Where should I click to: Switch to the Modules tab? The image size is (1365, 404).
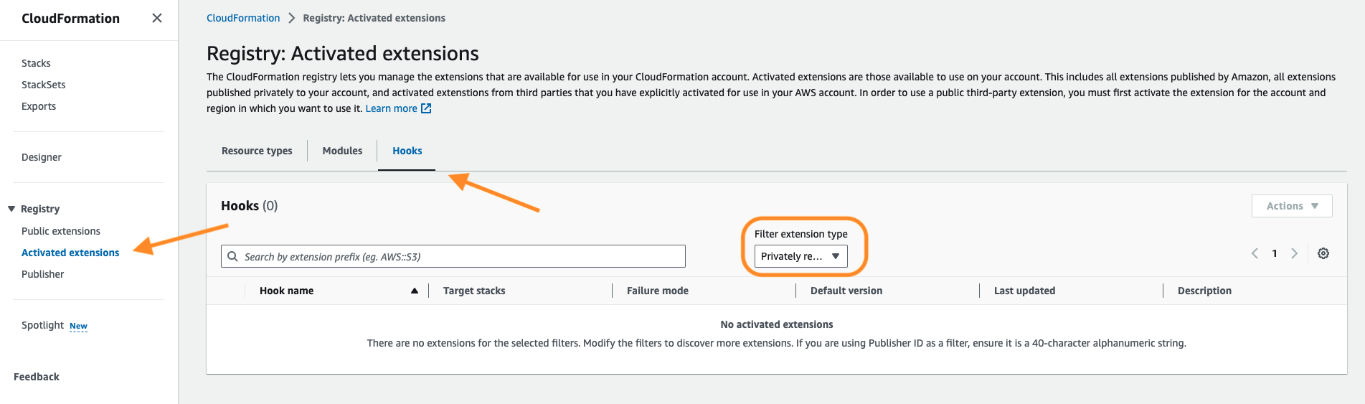click(342, 151)
